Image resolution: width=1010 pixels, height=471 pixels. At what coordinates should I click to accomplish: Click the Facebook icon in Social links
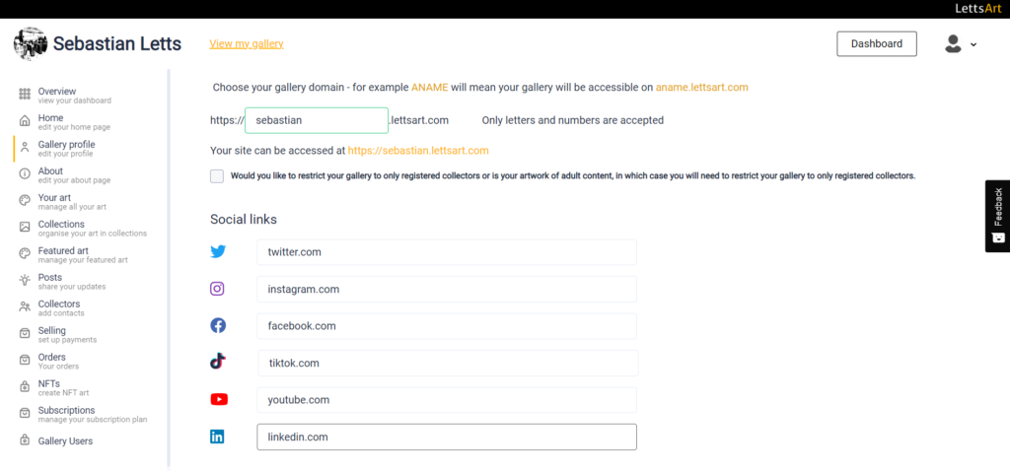[218, 325]
